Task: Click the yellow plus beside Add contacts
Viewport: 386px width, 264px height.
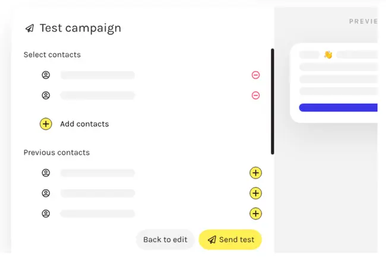Action: (x=46, y=124)
